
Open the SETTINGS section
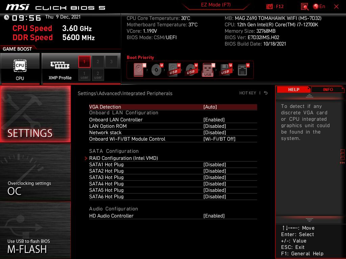click(35, 114)
